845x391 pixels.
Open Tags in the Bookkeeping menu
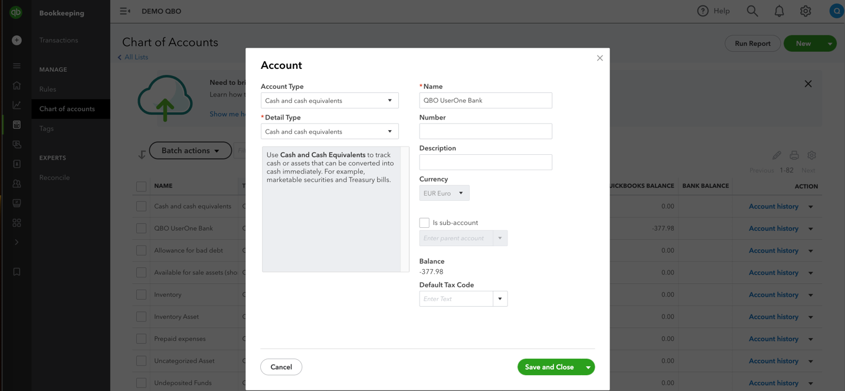(47, 128)
